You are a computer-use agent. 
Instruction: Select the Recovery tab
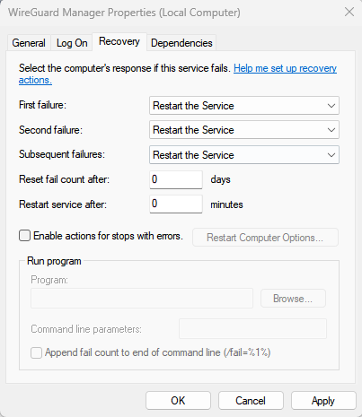(x=119, y=41)
